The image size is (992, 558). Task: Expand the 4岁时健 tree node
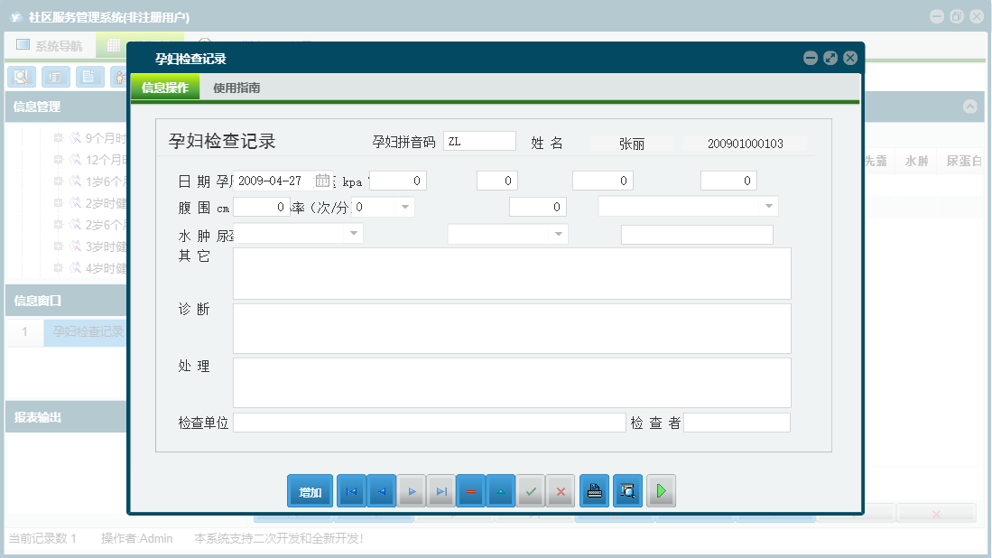coord(58,267)
